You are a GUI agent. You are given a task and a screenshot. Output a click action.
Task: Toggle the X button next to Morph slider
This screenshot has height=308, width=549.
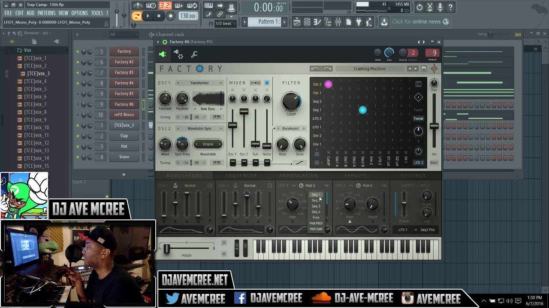click(224, 243)
